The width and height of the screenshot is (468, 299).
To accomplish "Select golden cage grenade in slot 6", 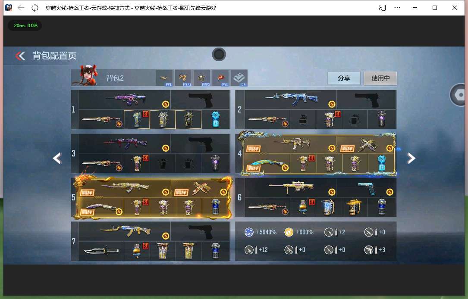I will coord(354,207).
